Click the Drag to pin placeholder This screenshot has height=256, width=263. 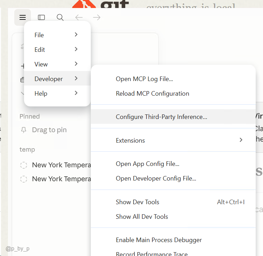click(x=49, y=130)
